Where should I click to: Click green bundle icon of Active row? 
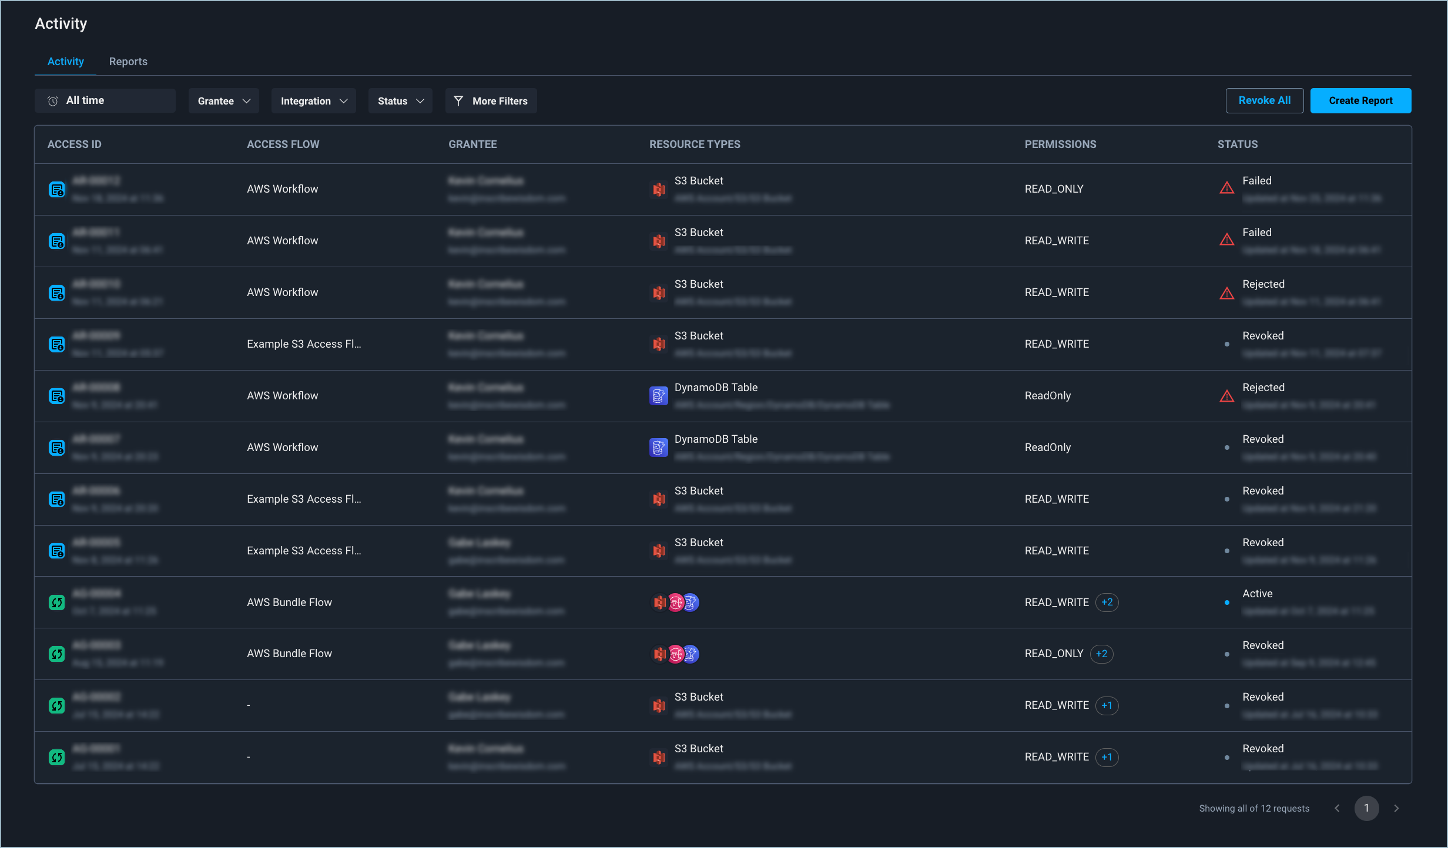point(56,603)
